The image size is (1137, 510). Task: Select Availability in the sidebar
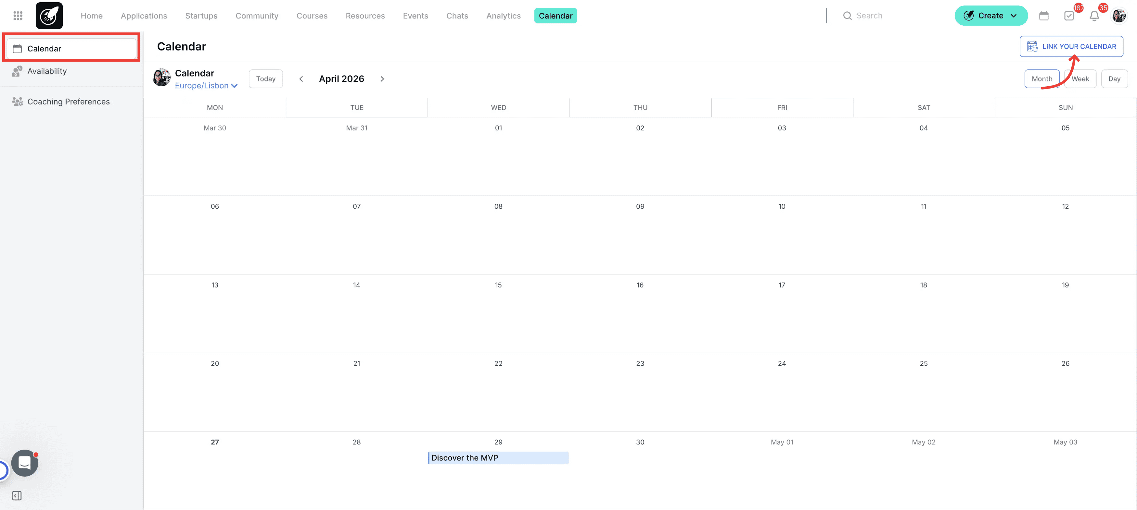click(47, 71)
